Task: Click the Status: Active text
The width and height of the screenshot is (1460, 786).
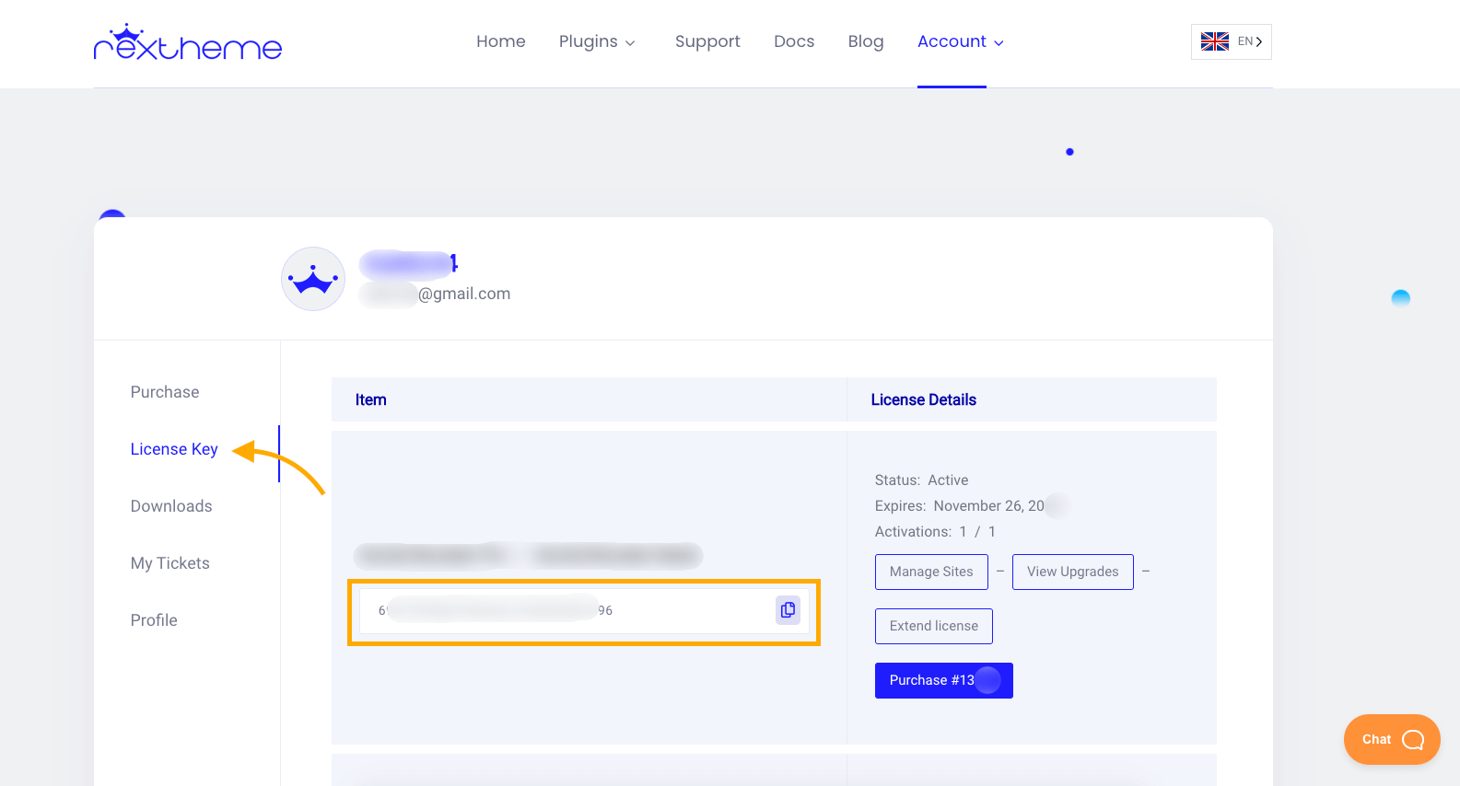Action: pyautogui.click(x=921, y=480)
